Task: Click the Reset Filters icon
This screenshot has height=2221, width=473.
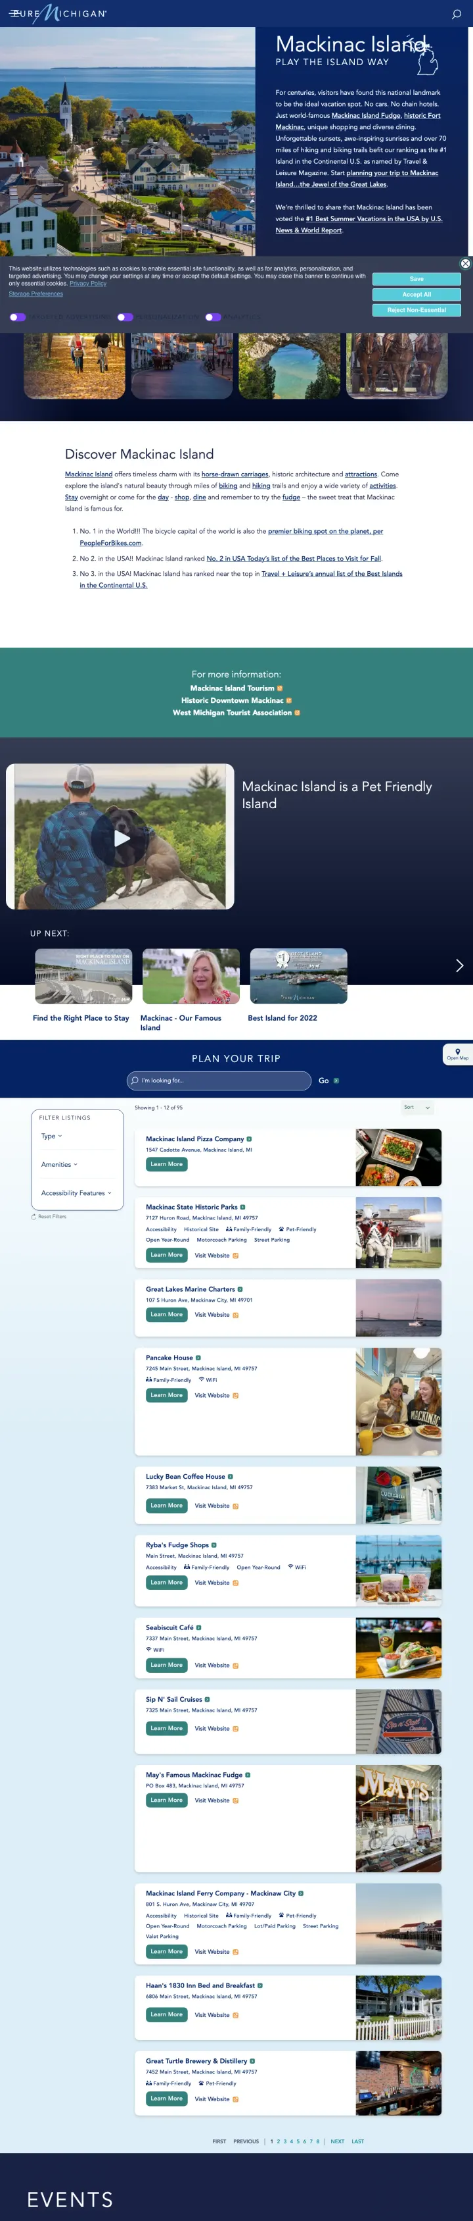Action: (34, 1217)
